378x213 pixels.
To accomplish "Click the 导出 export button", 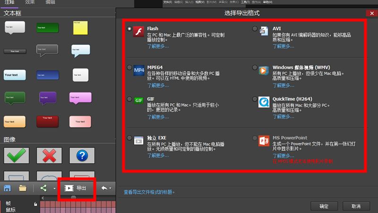I will pyautogui.click(x=76, y=188).
